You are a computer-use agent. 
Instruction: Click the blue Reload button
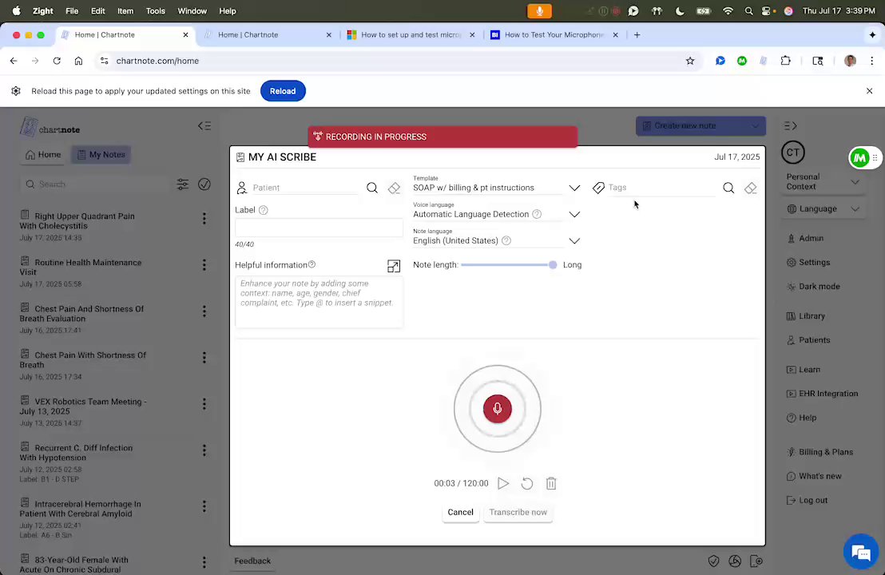tap(283, 91)
